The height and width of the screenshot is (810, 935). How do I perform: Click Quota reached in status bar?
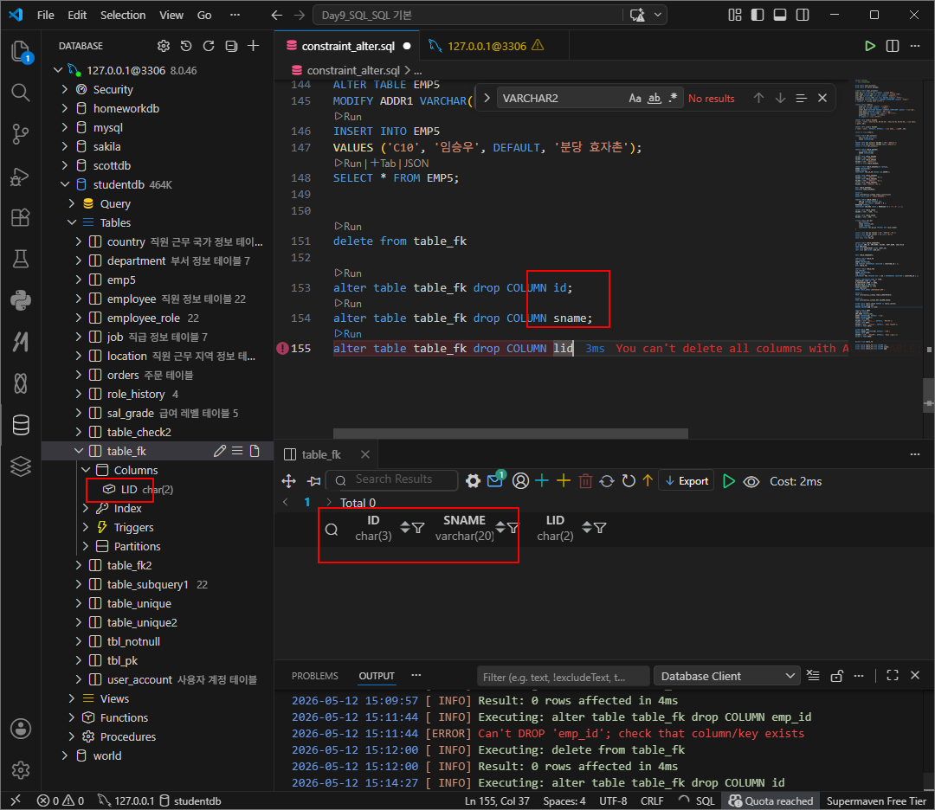[771, 801]
